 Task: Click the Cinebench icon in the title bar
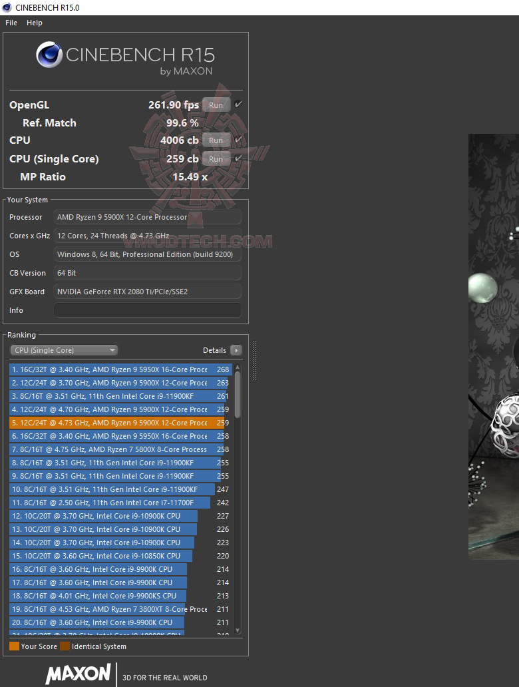coord(7,7)
